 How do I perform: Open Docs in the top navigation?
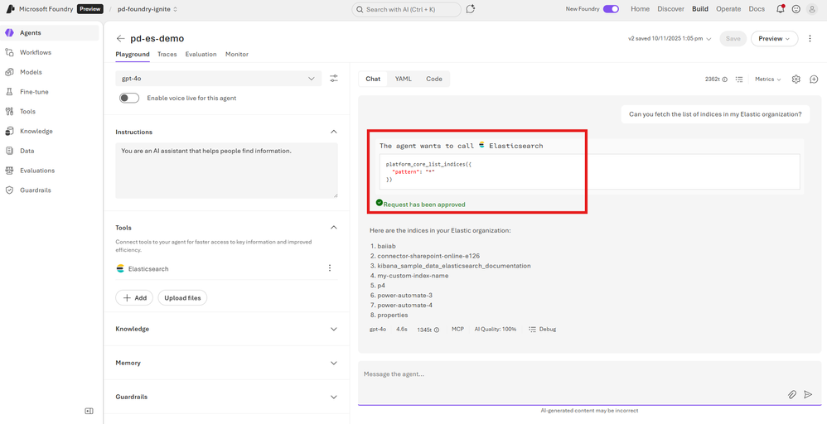[x=757, y=9]
